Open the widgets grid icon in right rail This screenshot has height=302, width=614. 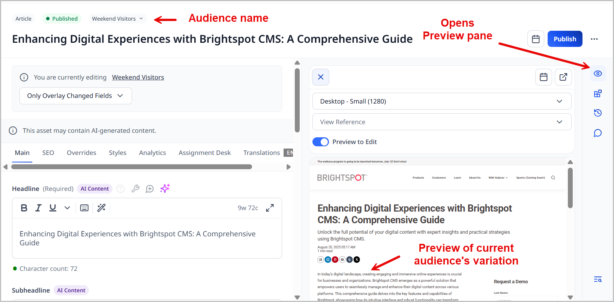[598, 93]
